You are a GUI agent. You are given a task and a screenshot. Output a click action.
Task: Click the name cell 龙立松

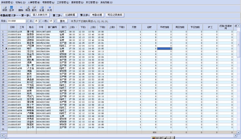coord(31,51)
